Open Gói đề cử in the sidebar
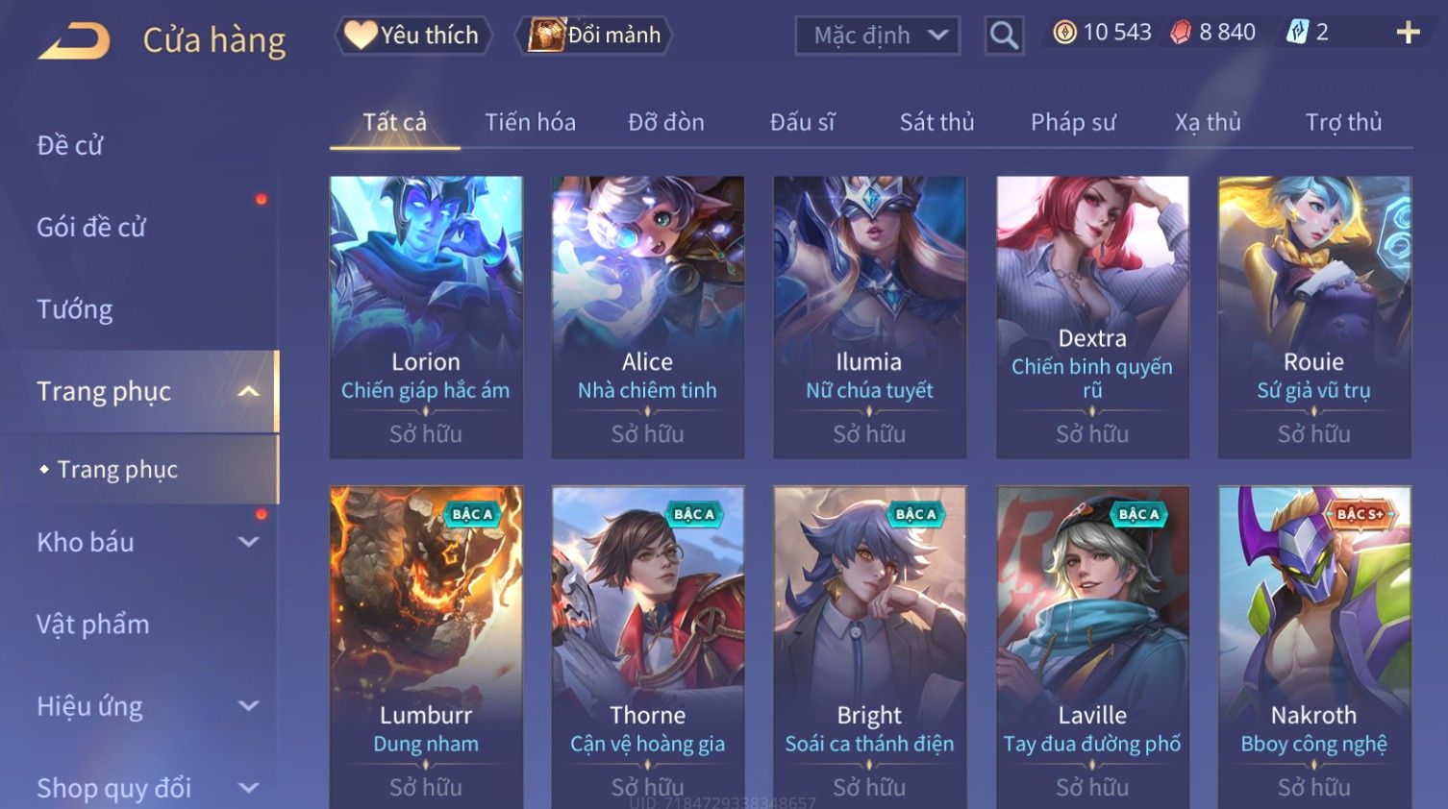This screenshot has width=1448, height=809. pos(91,228)
